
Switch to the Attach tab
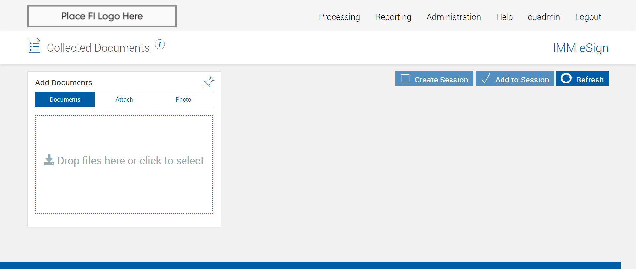(124, 99)
